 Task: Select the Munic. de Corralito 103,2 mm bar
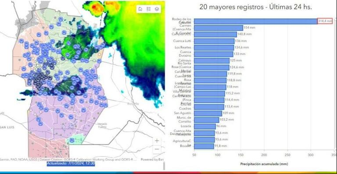coord(207,120)
